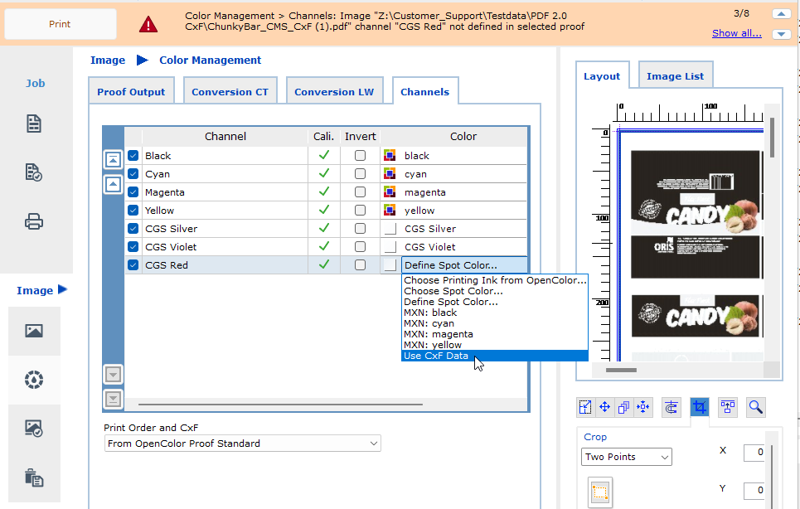Image resolution: width=800 pixels, height=509 pixels.
Task: Expand the warning message list arrow
Action: pyautogui.click(x=779, y=33)
